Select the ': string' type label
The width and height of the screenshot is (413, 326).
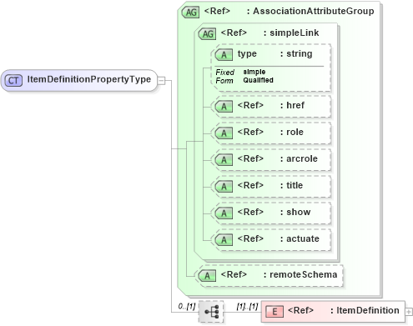296,53
